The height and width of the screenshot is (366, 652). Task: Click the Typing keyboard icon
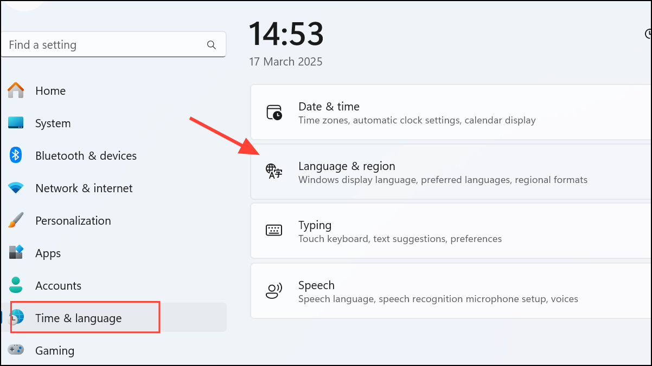click(274, 230)
